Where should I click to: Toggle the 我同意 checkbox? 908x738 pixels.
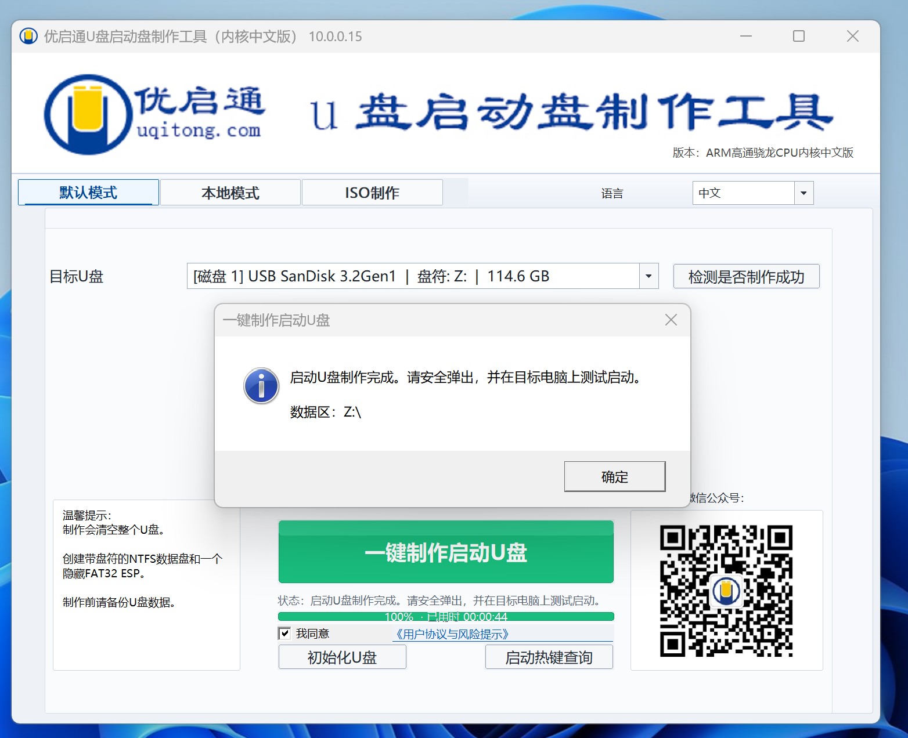click(x=284, y=633)
